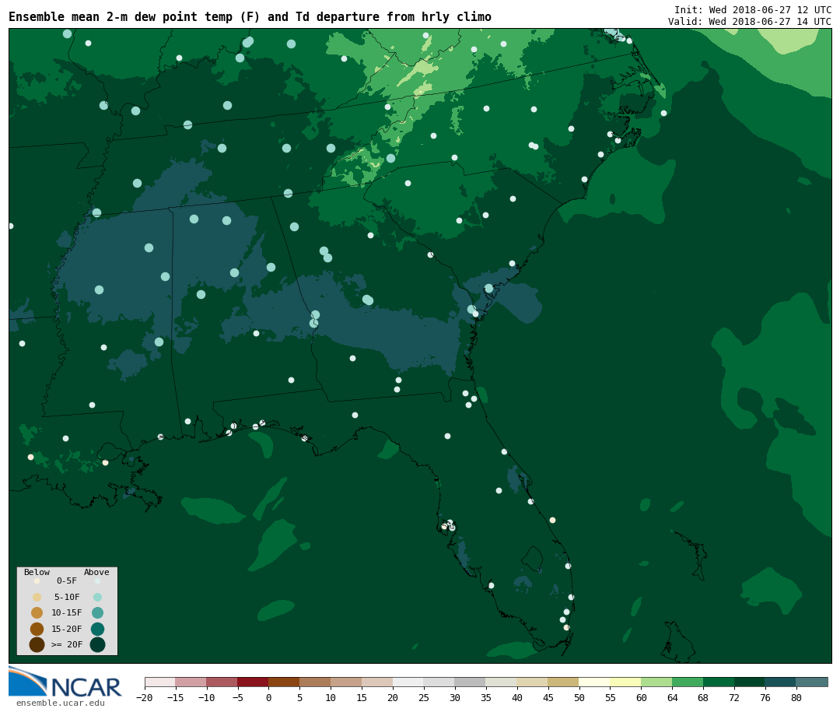Click the '0' colorbar tick label

click(268, 697)
